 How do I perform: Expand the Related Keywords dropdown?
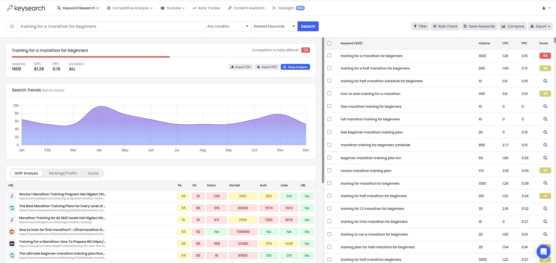[x=274, y=26]
